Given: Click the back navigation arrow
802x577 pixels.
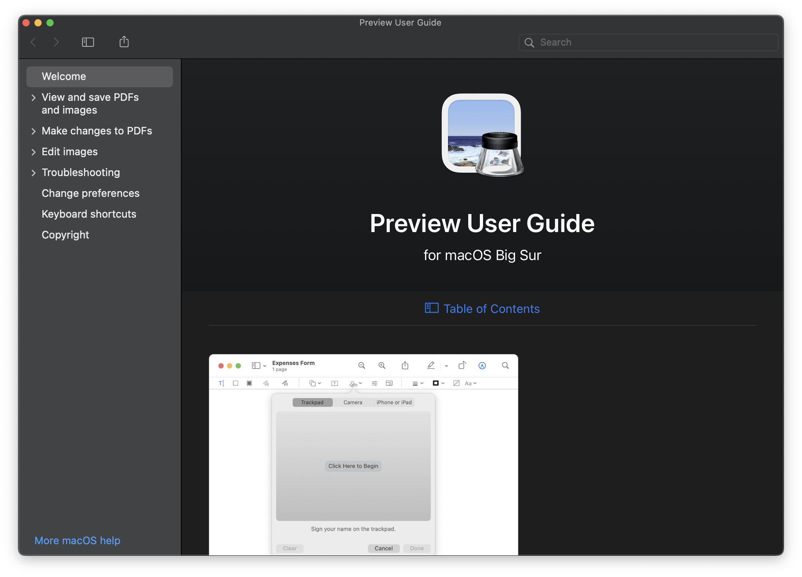Looking at the screenshot, I should 34,42.
